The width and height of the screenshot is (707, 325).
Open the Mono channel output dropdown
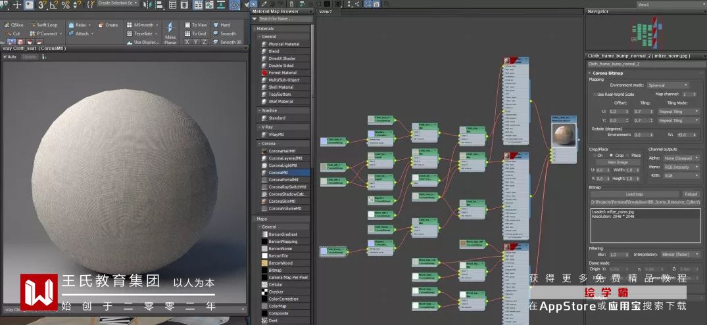click(681, 167)
